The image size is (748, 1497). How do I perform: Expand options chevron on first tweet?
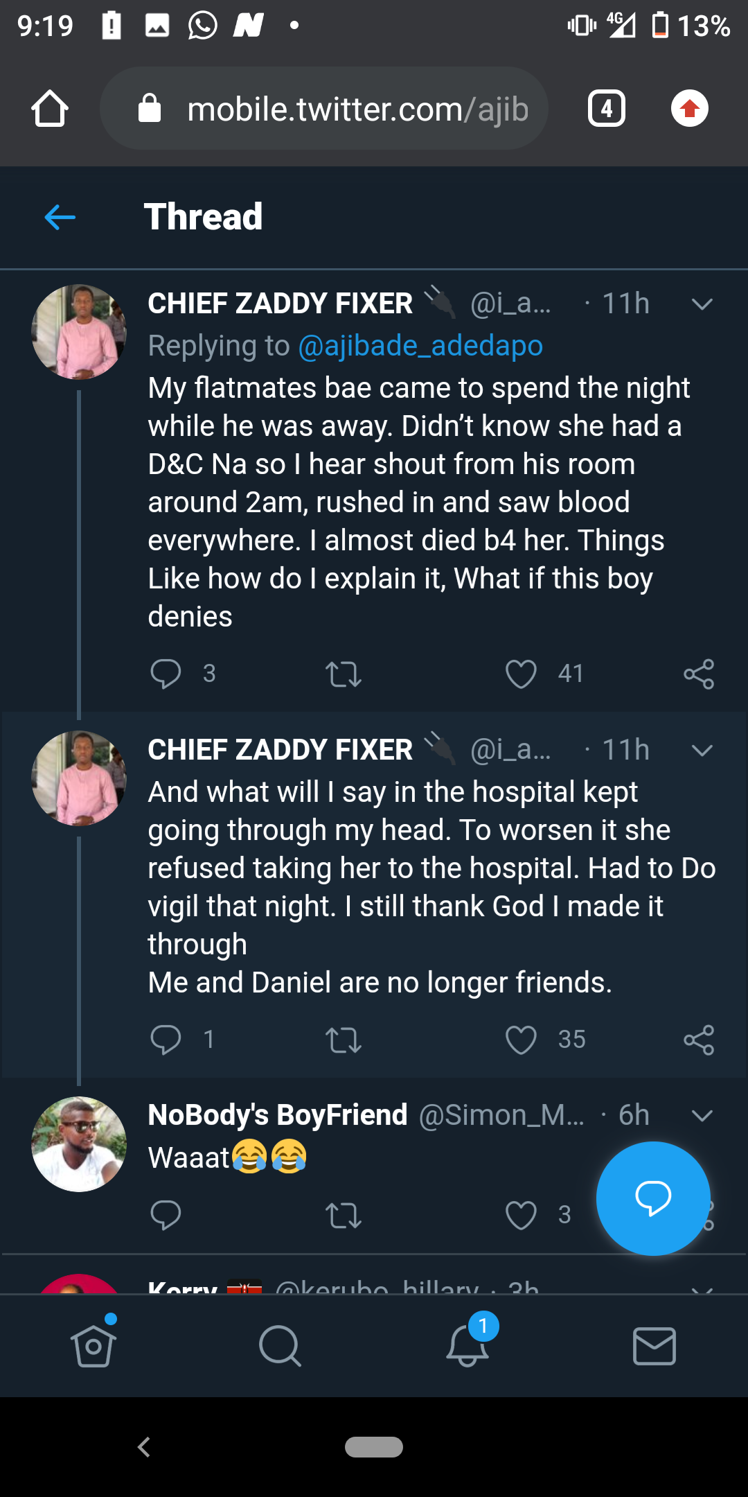(702, 304)
